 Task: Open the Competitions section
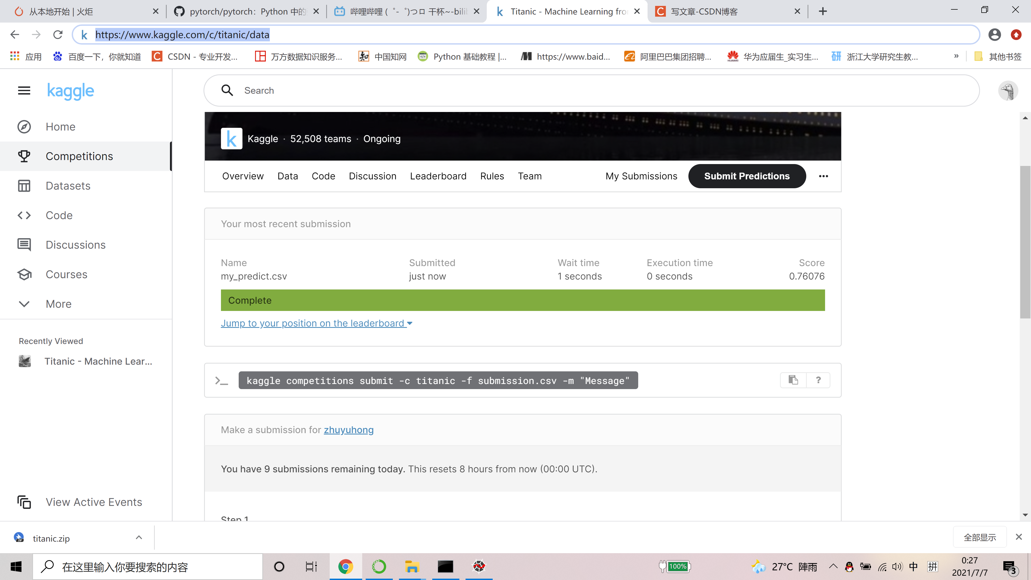(x=79, y=156)
